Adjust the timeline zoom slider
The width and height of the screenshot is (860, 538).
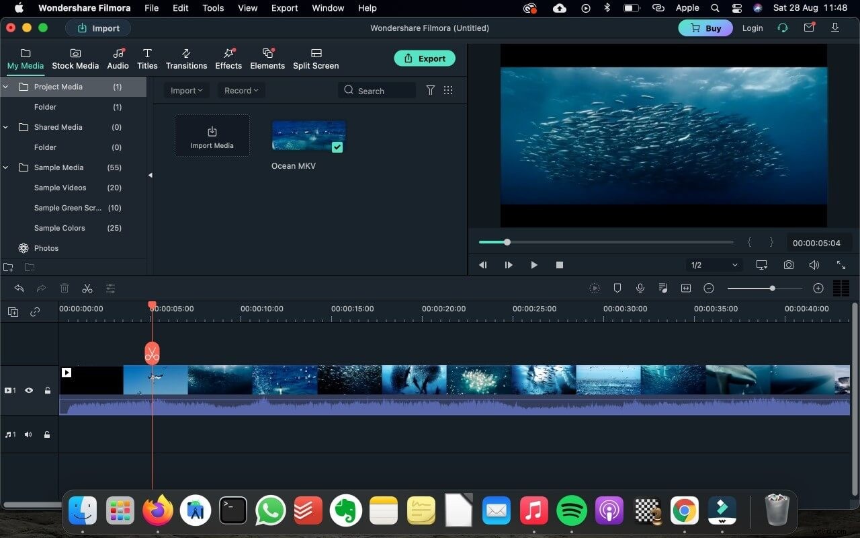[x=771, y=288]
